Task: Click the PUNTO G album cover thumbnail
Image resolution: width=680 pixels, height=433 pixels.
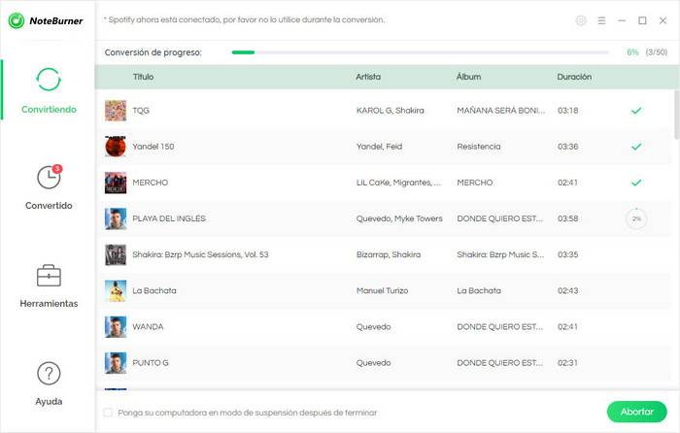Action: [116, 362]
